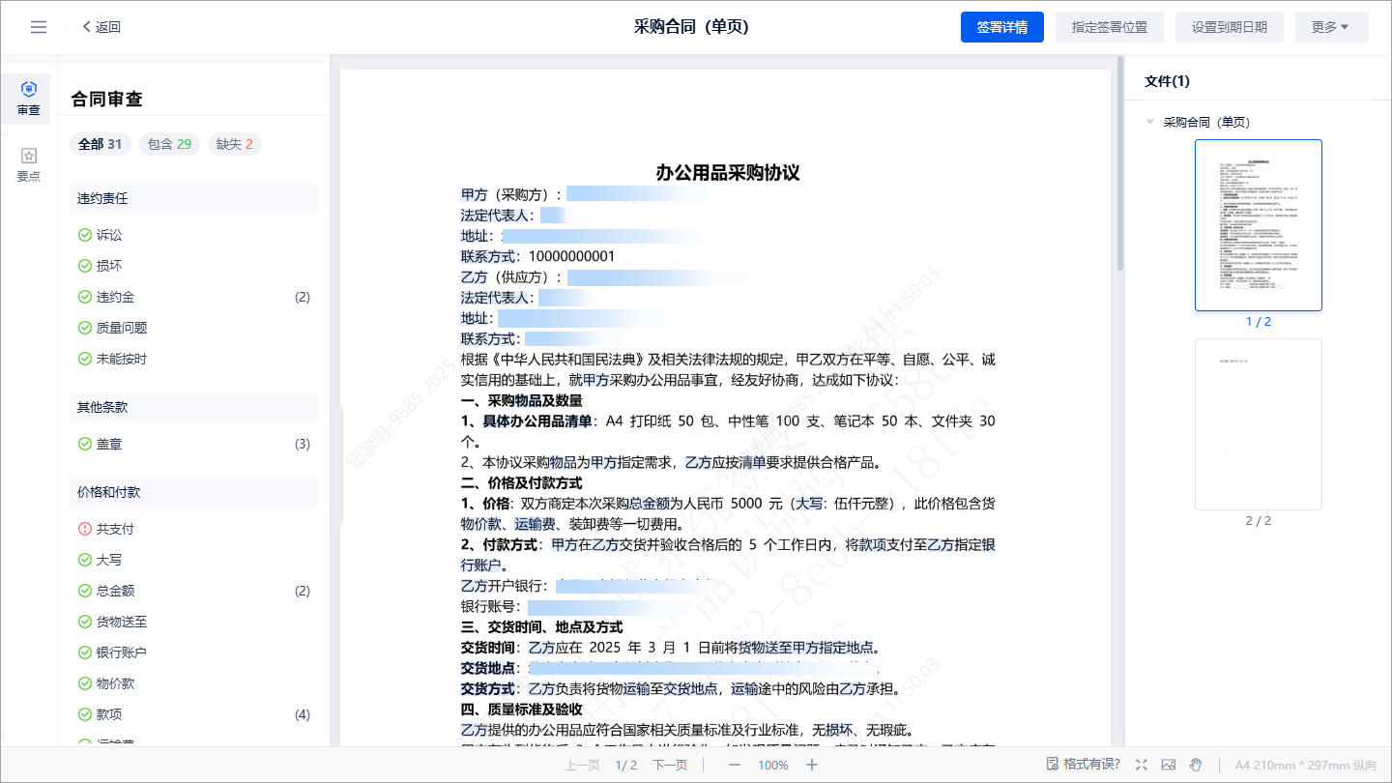Click 文件(1) panel heading

(x=1167, y=81)
